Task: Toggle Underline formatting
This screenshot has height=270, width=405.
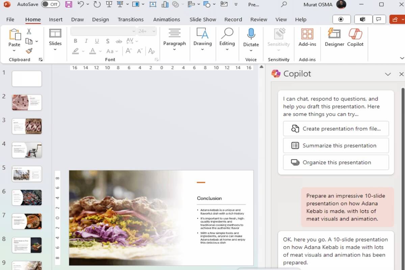Action: point(97,41)
